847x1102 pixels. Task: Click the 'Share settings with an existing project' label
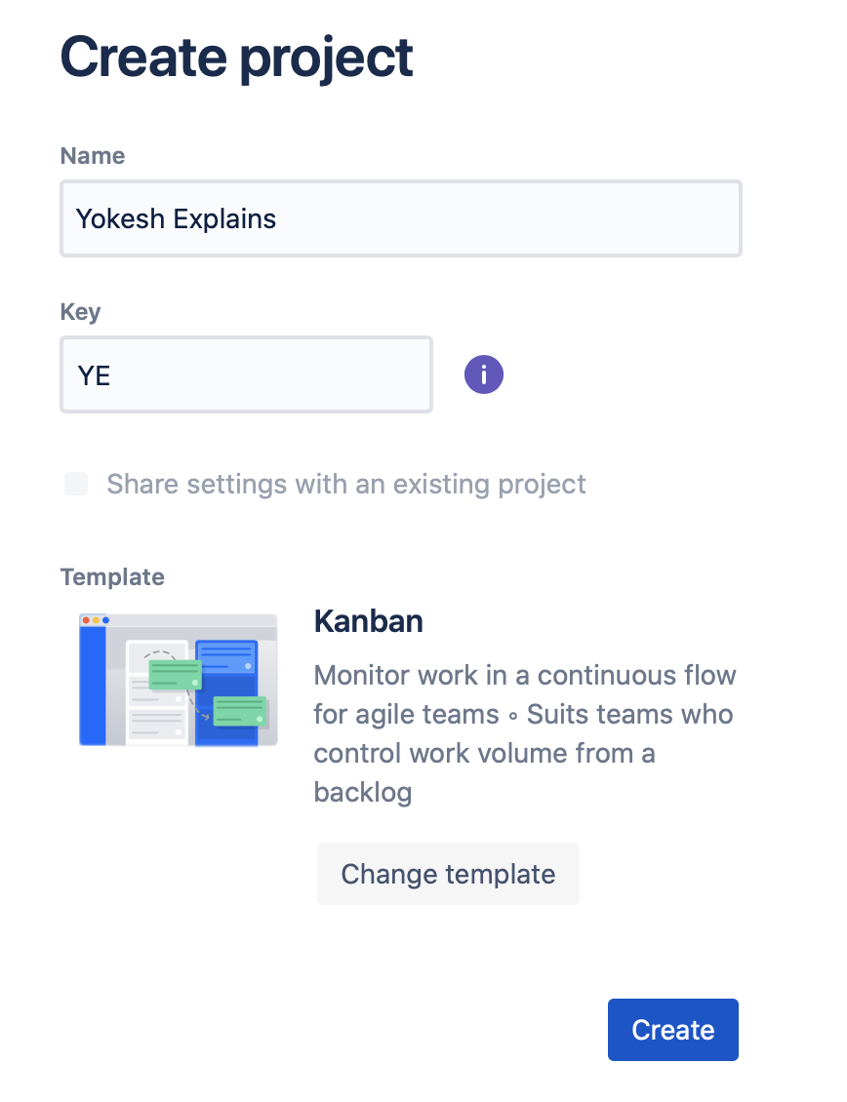[x=346, y=484]
